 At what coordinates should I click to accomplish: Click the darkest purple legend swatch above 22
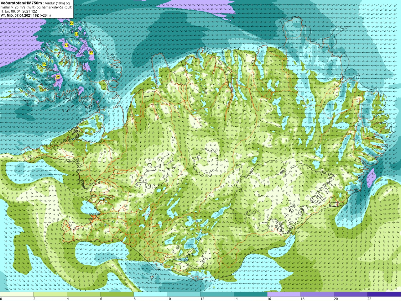384,294
